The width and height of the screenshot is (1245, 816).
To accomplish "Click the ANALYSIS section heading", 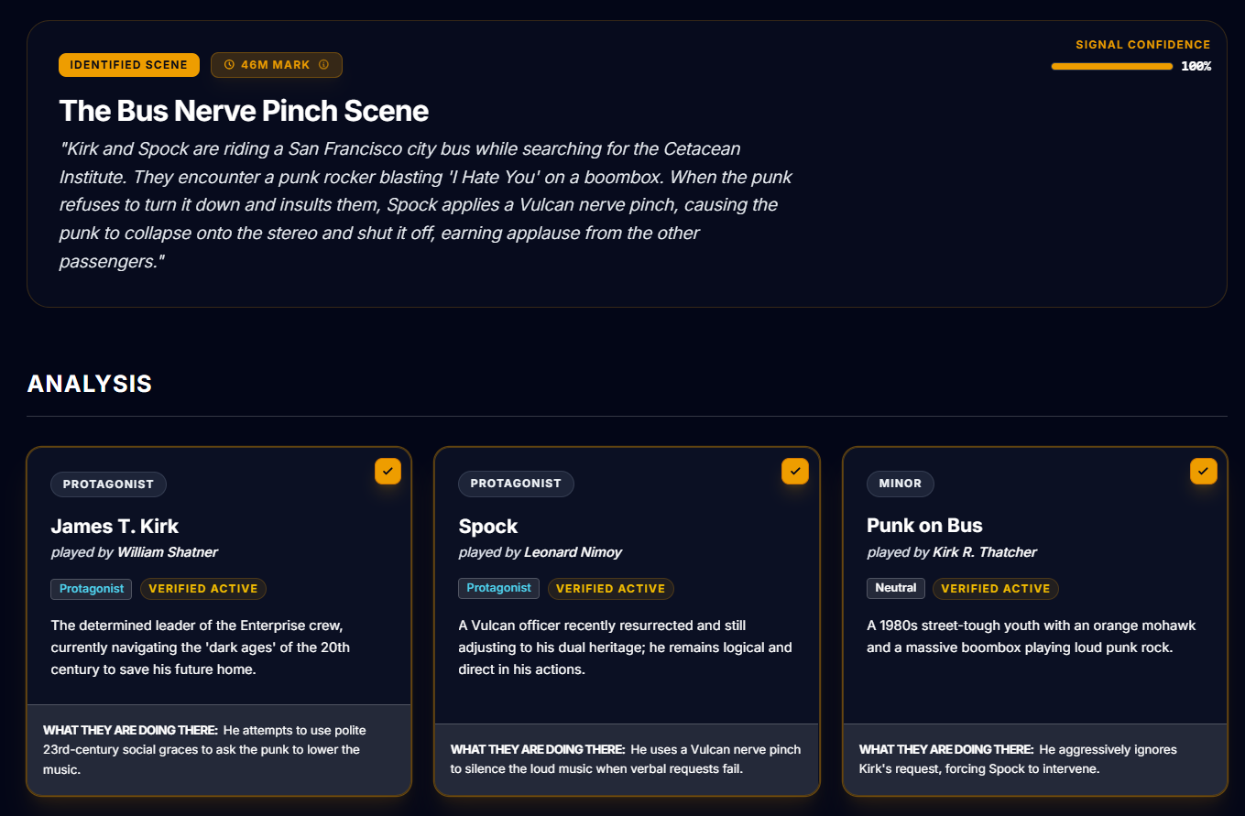I will pos(90,384).
